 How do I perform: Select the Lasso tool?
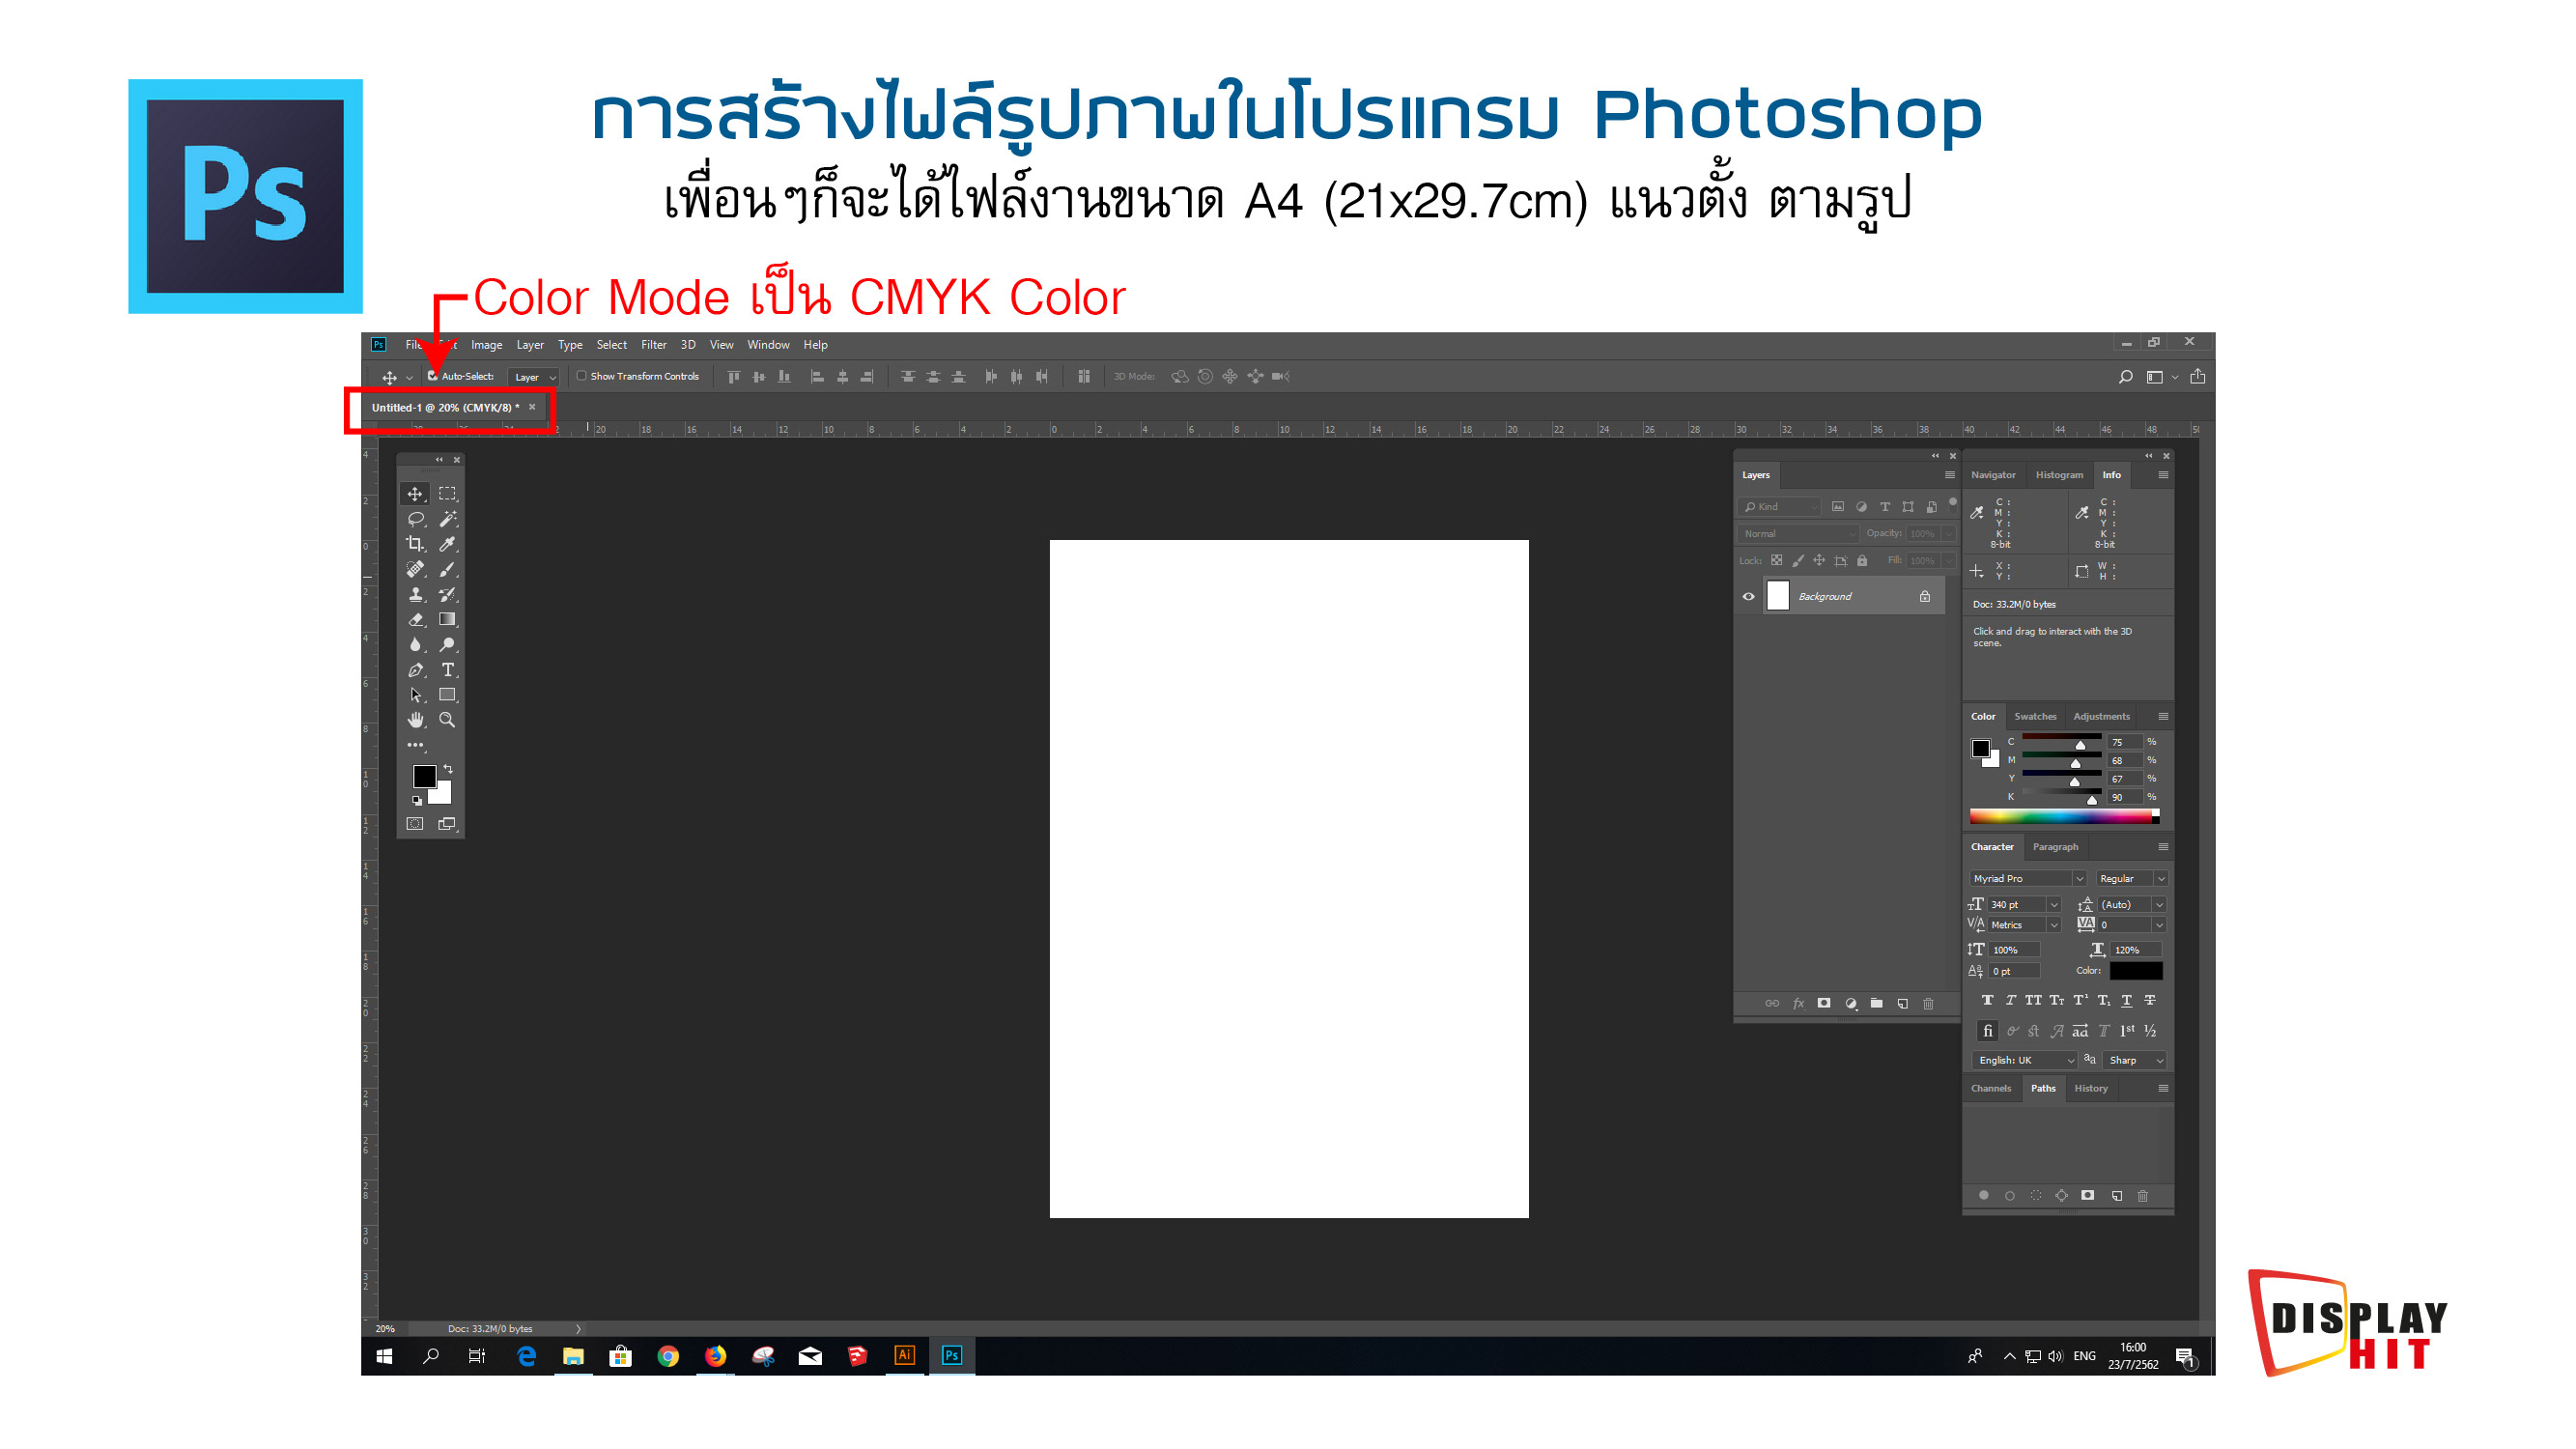click(415, 519)
